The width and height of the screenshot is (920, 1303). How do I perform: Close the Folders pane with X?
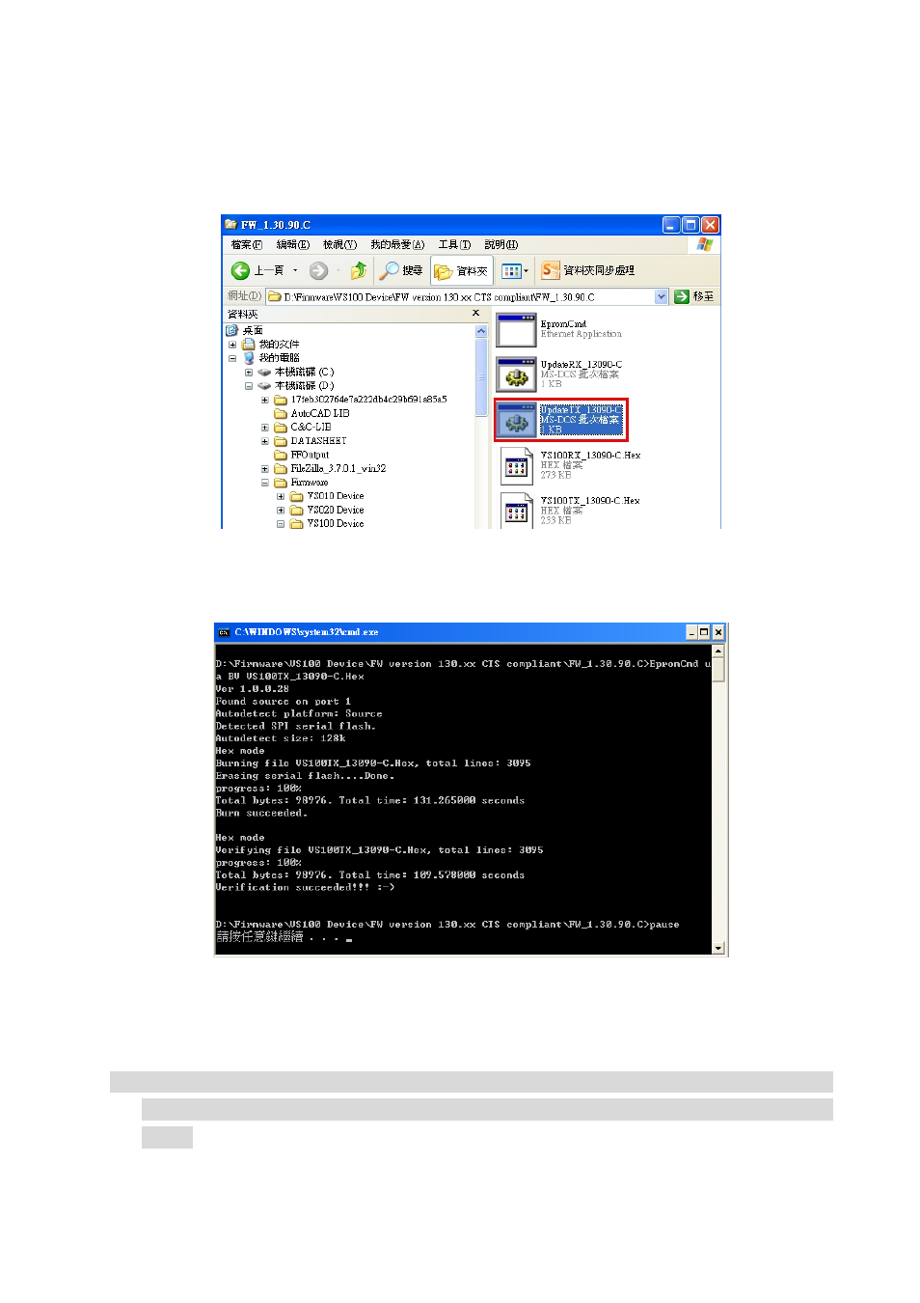click(x=475, y=314)
